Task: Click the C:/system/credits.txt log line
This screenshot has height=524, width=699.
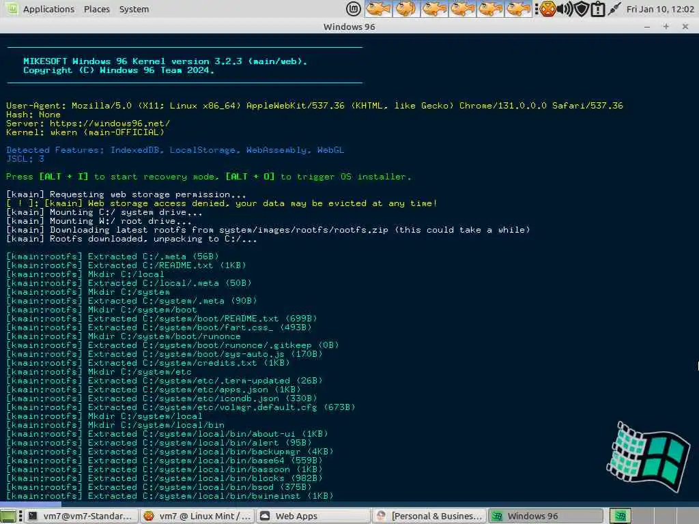Action: pos(148,363)
